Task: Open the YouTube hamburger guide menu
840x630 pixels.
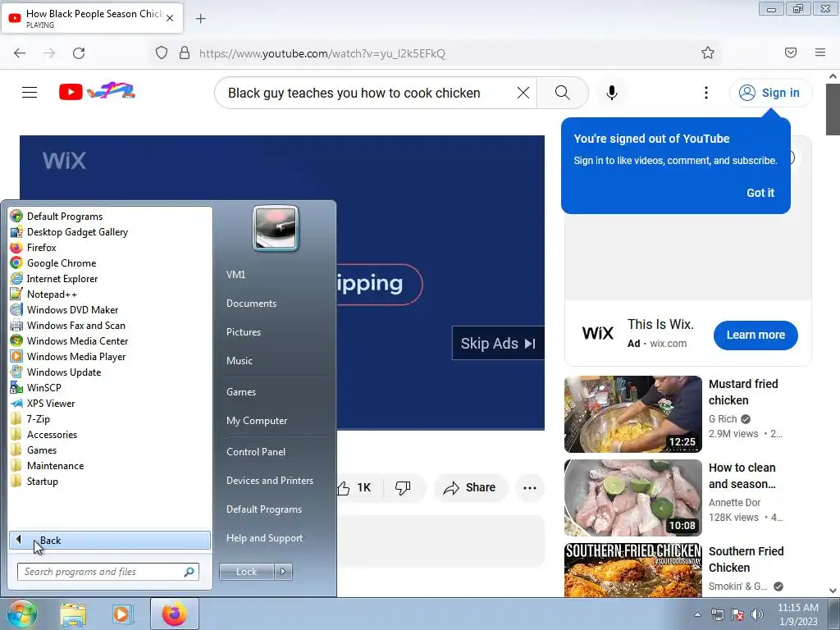Action: [30, 93]
